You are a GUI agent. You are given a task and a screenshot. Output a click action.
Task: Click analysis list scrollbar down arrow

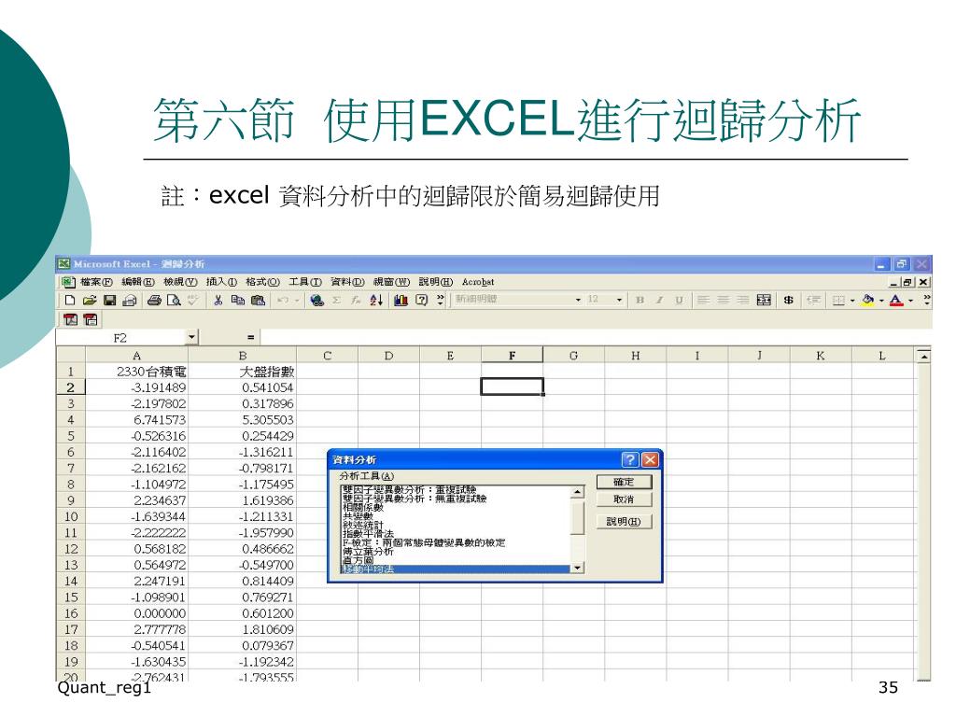[577, 569]
